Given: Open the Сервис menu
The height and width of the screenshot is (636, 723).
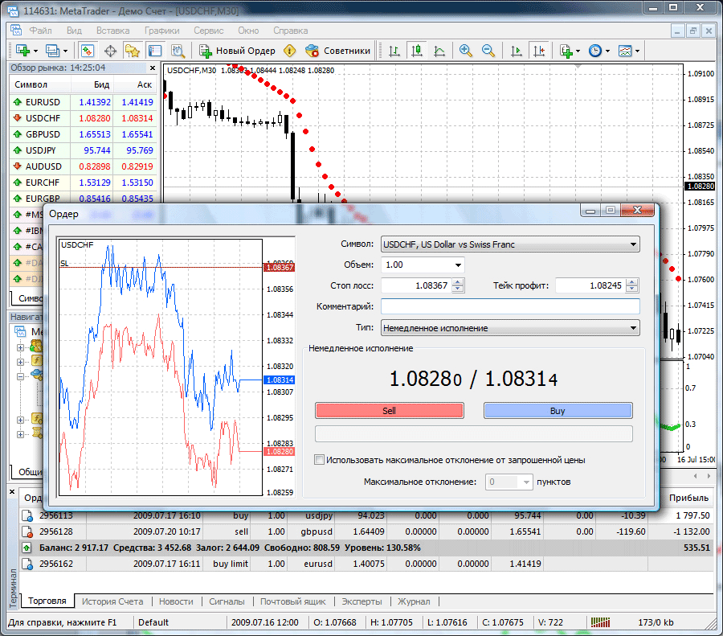Looking at the screenshot, I should point(208,31).
